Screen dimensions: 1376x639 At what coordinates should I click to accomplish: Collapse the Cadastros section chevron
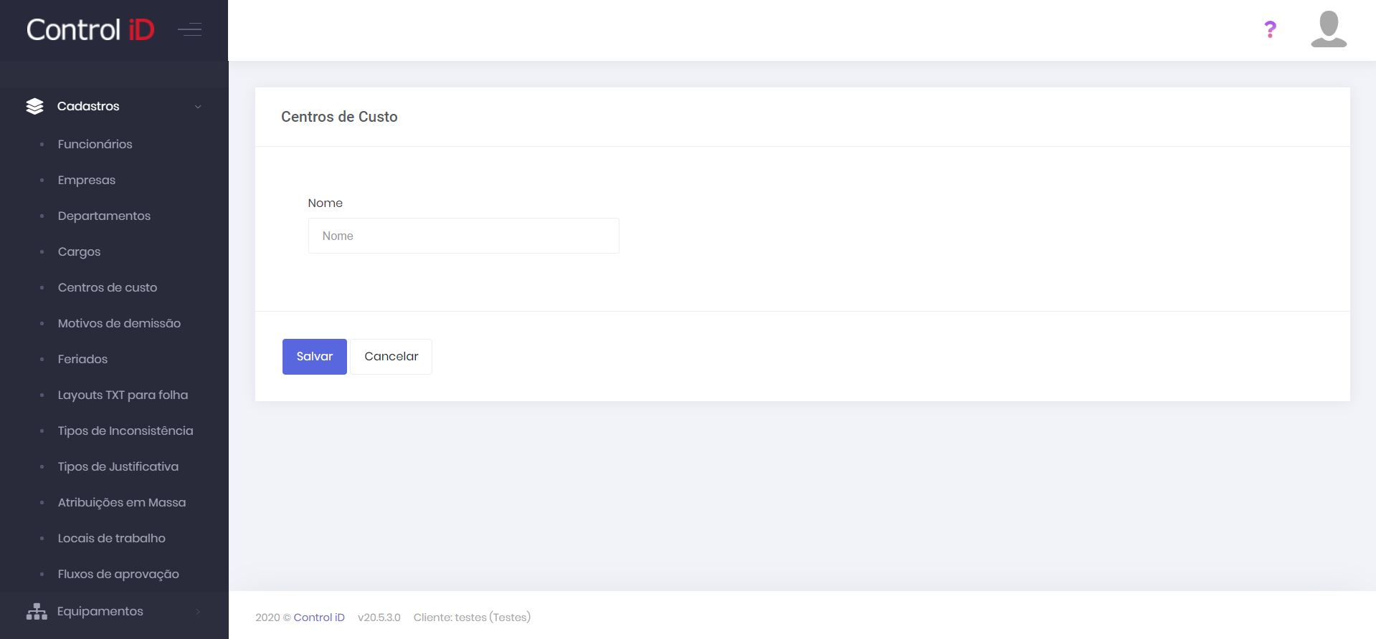click(198, 107)
